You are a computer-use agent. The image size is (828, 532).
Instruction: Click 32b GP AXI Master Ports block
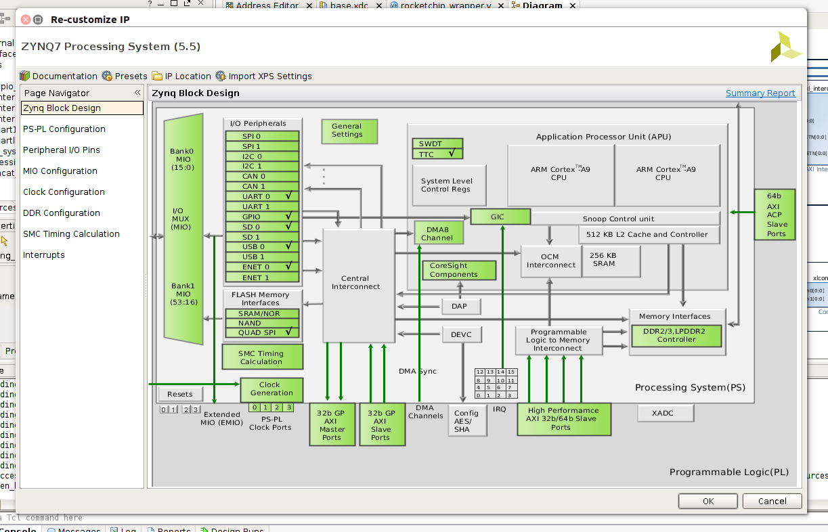332,424
